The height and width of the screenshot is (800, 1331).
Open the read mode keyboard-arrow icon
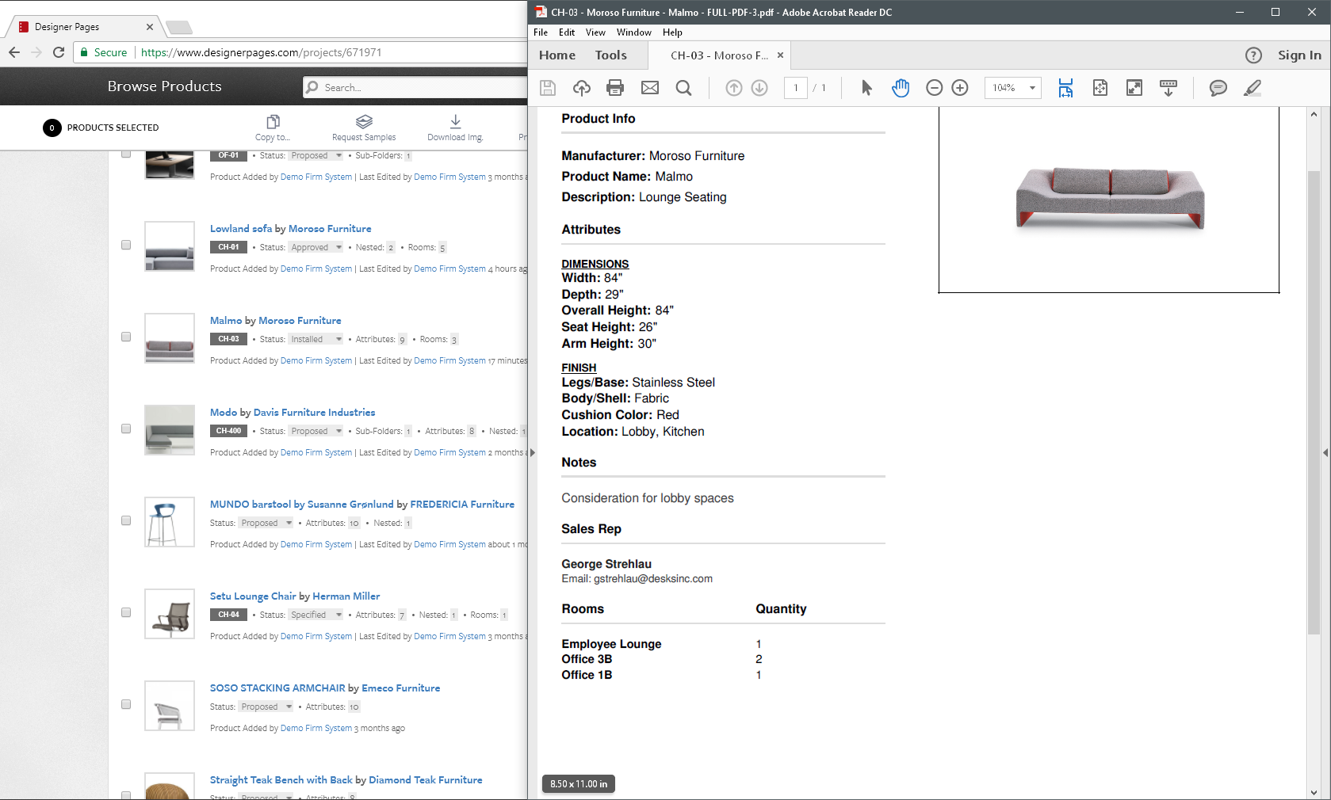(x=1168, y=88)
